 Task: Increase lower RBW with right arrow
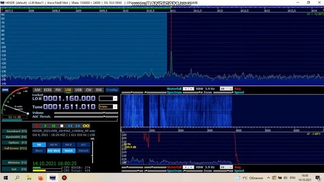click(191, 167)
